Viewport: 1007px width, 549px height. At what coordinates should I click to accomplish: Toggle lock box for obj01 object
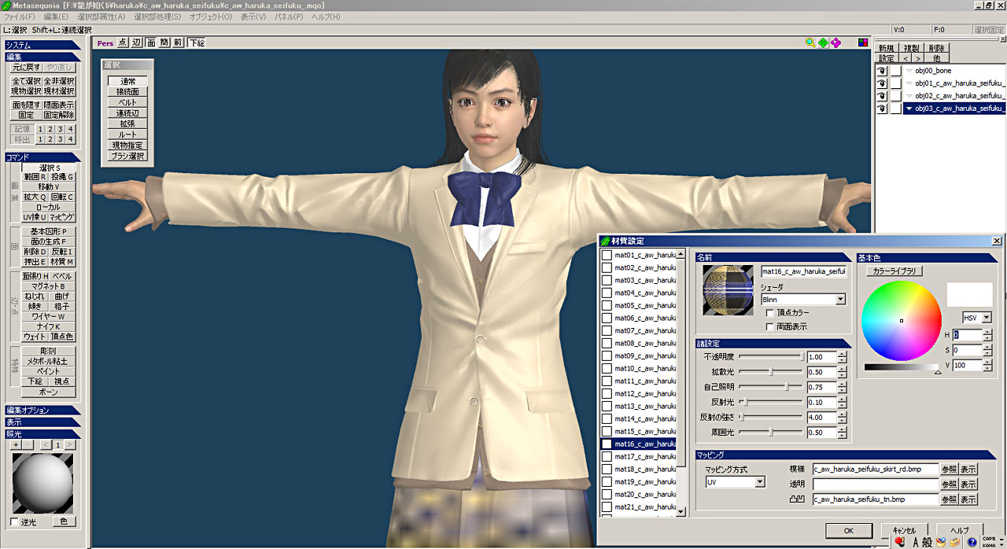[896, 83]
